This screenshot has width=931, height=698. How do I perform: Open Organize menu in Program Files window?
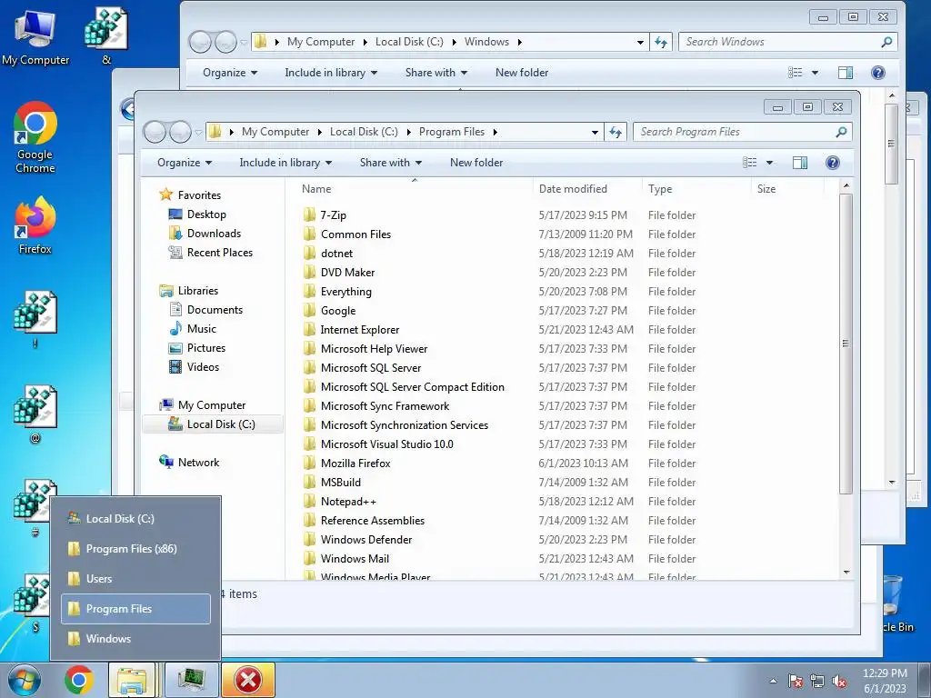[x=184, y=163]
